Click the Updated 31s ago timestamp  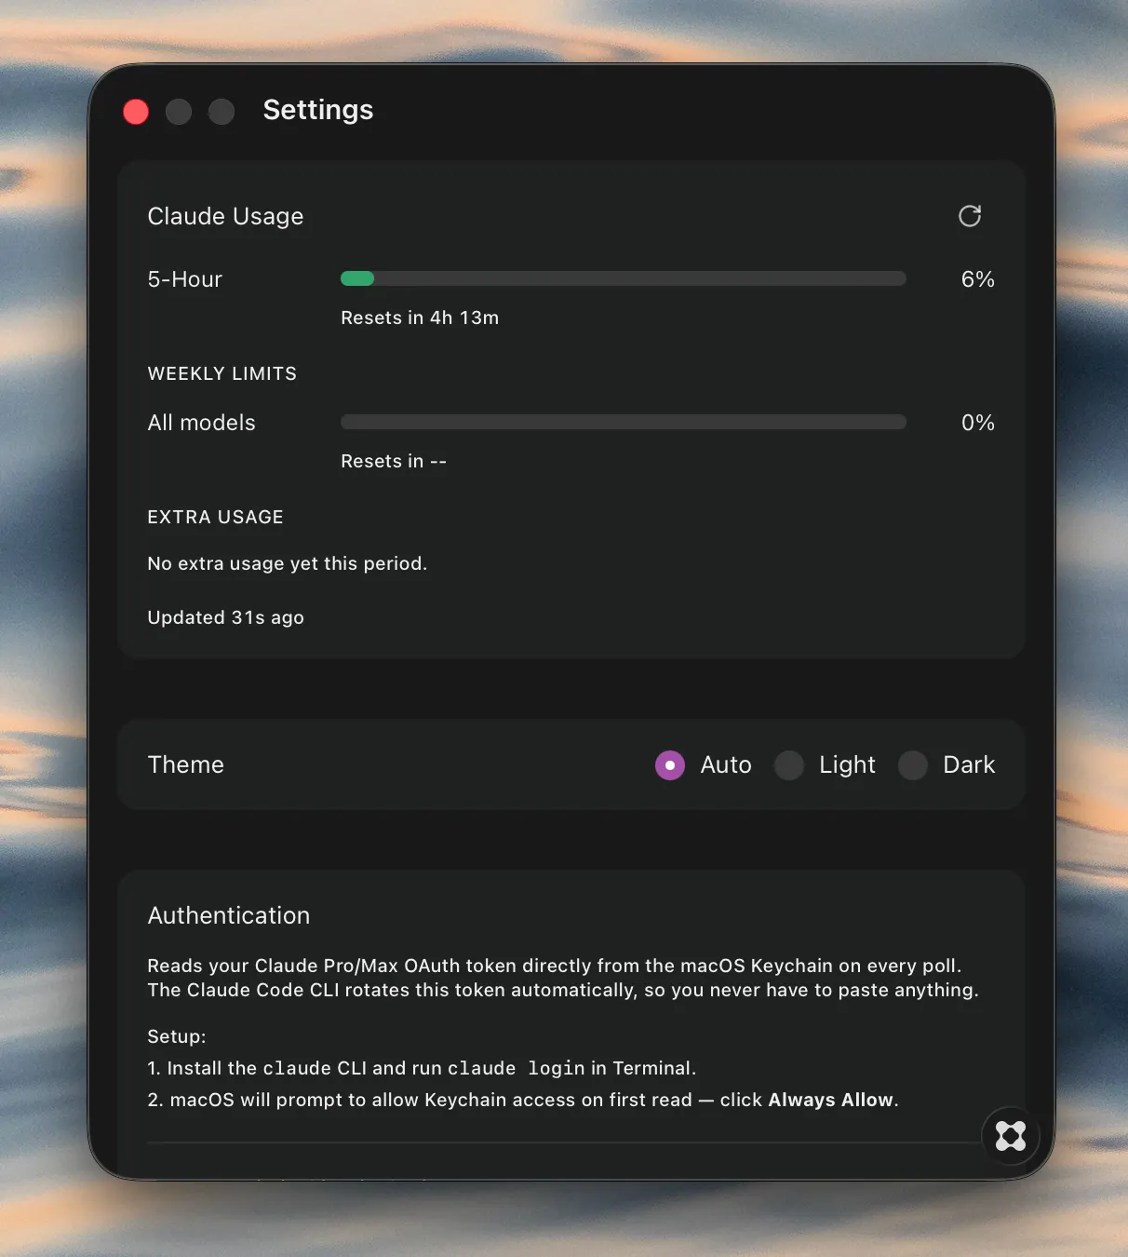click(x=226, y=617)
